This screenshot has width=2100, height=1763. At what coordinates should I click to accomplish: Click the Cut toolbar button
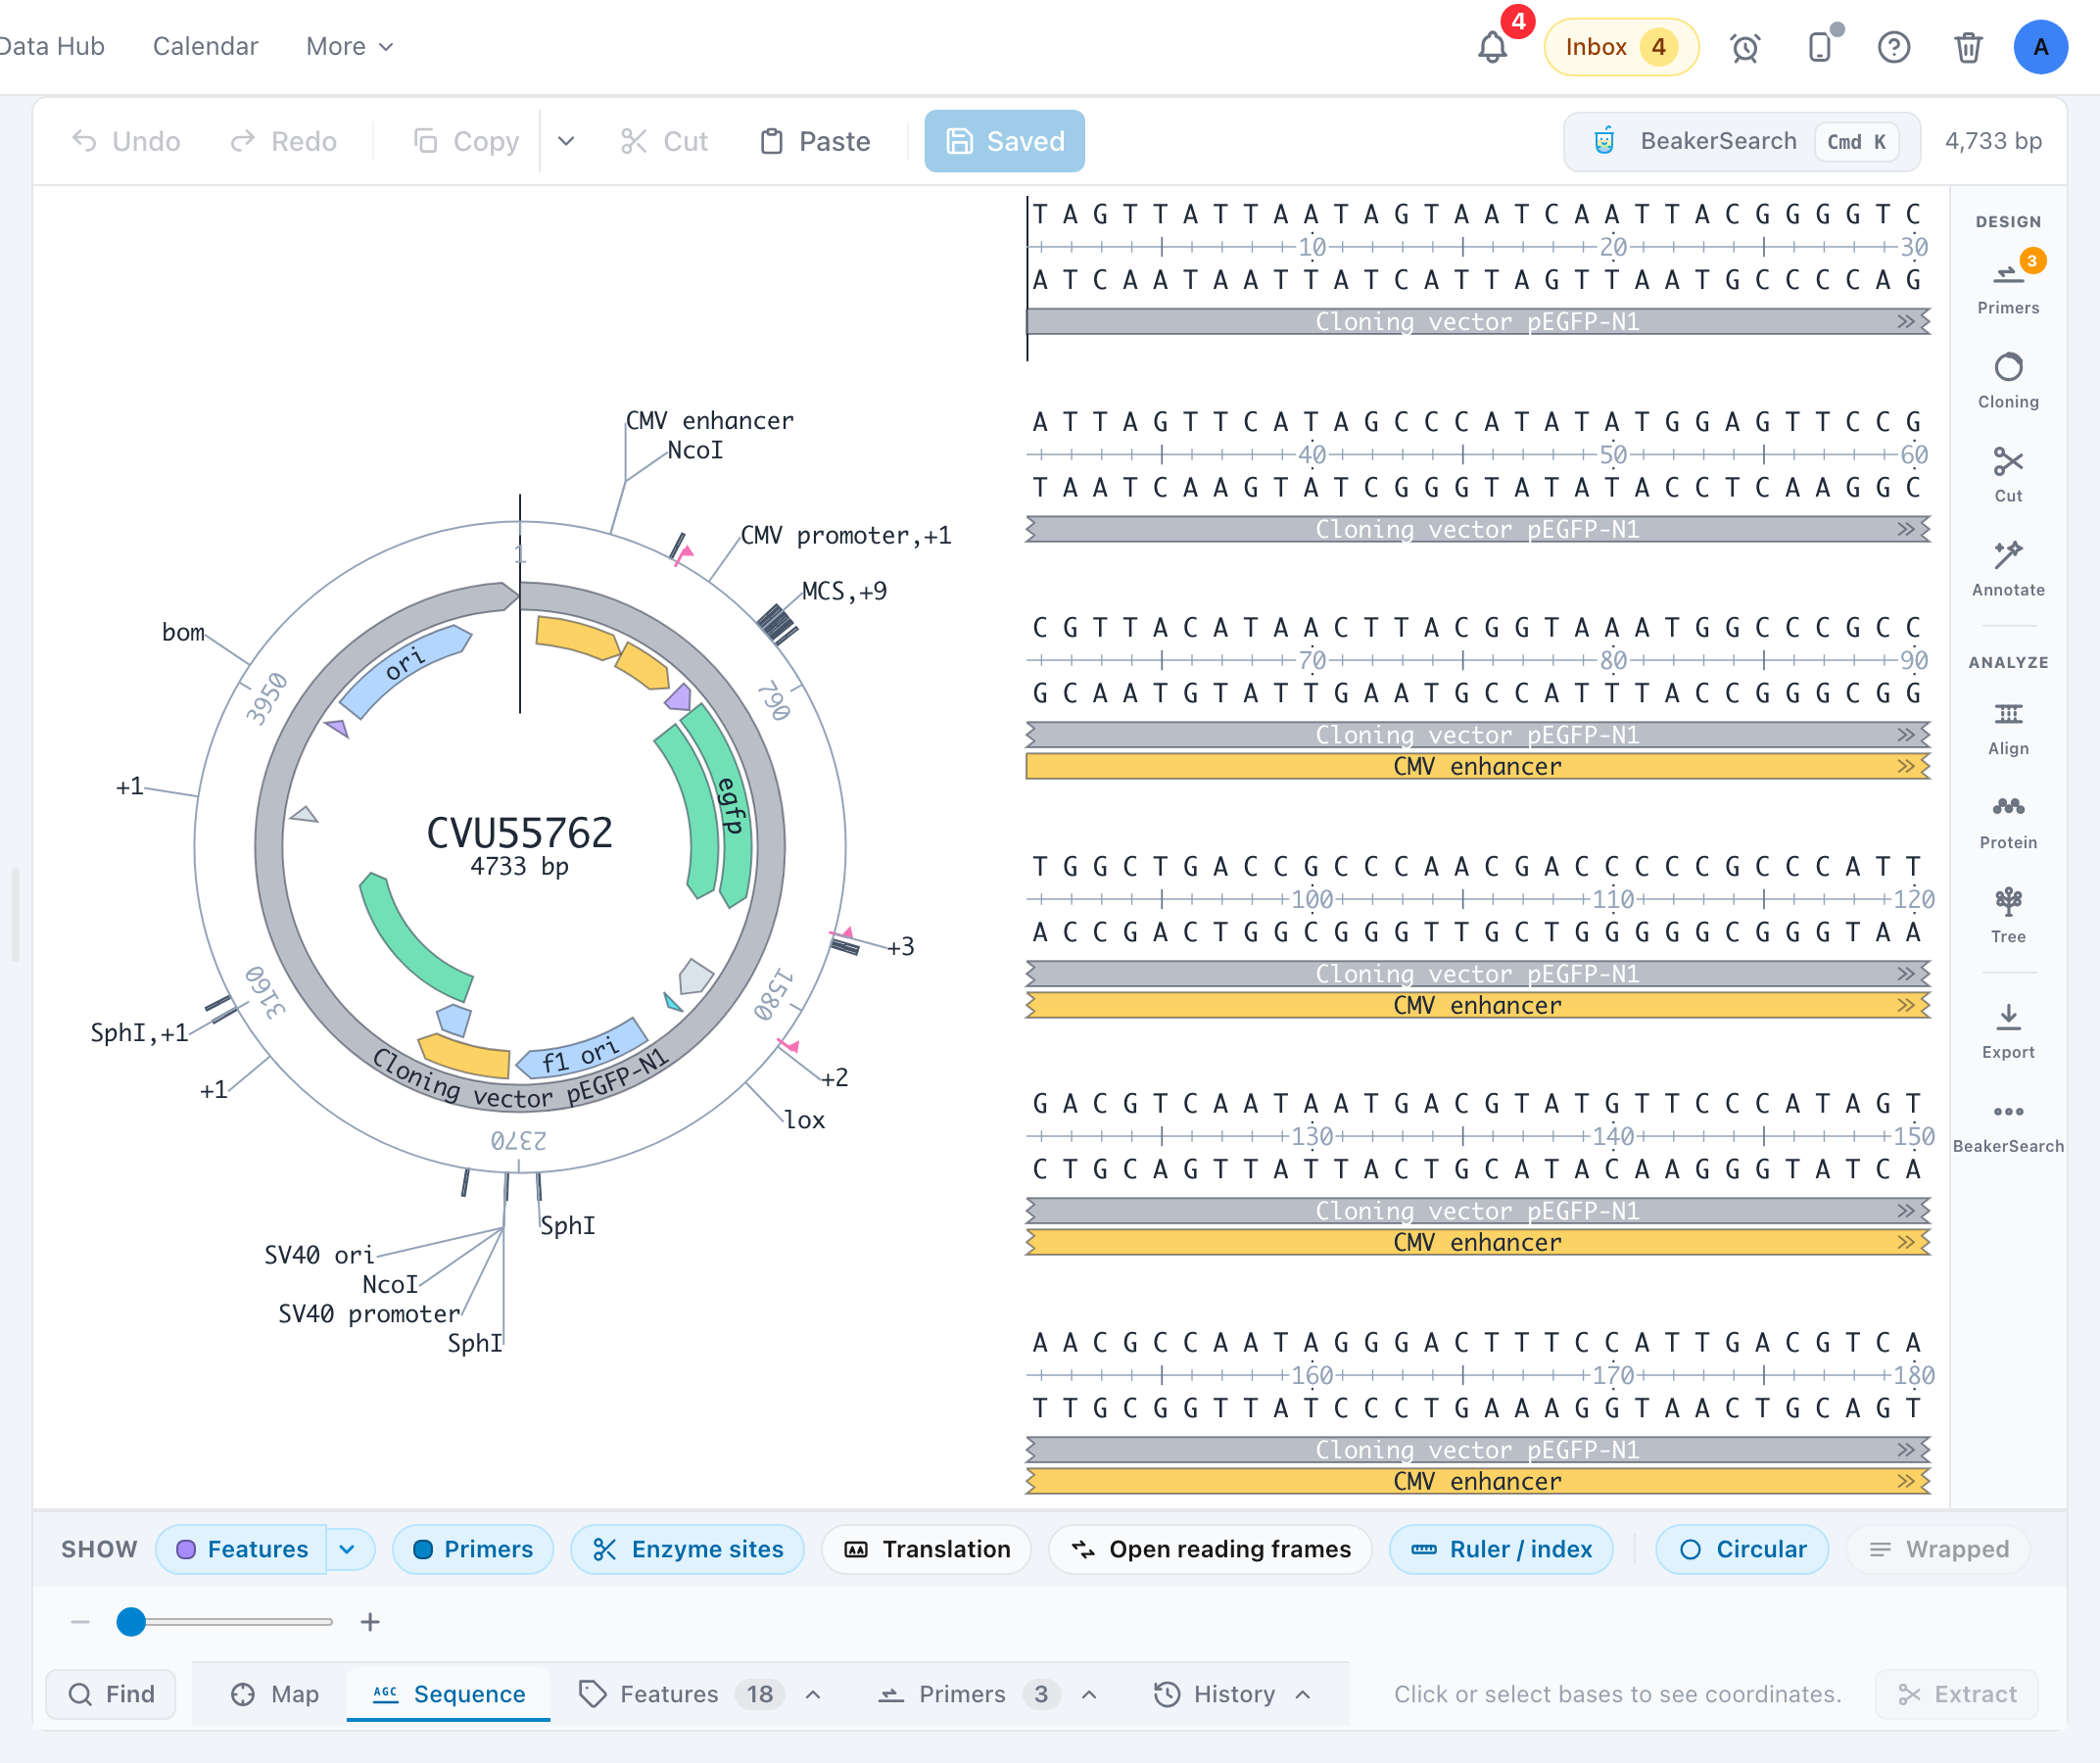pos(664,141)
